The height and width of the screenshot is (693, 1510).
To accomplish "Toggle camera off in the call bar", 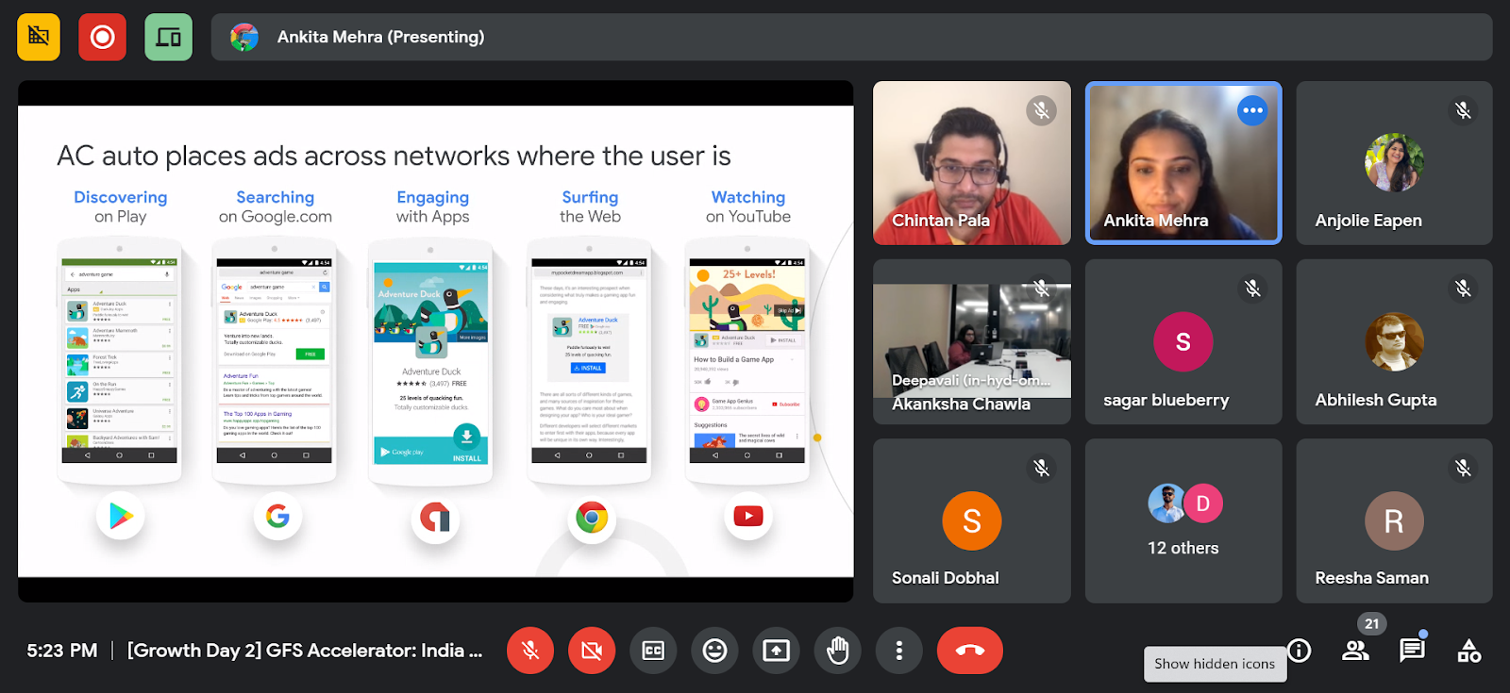I will tap(592, 651).
